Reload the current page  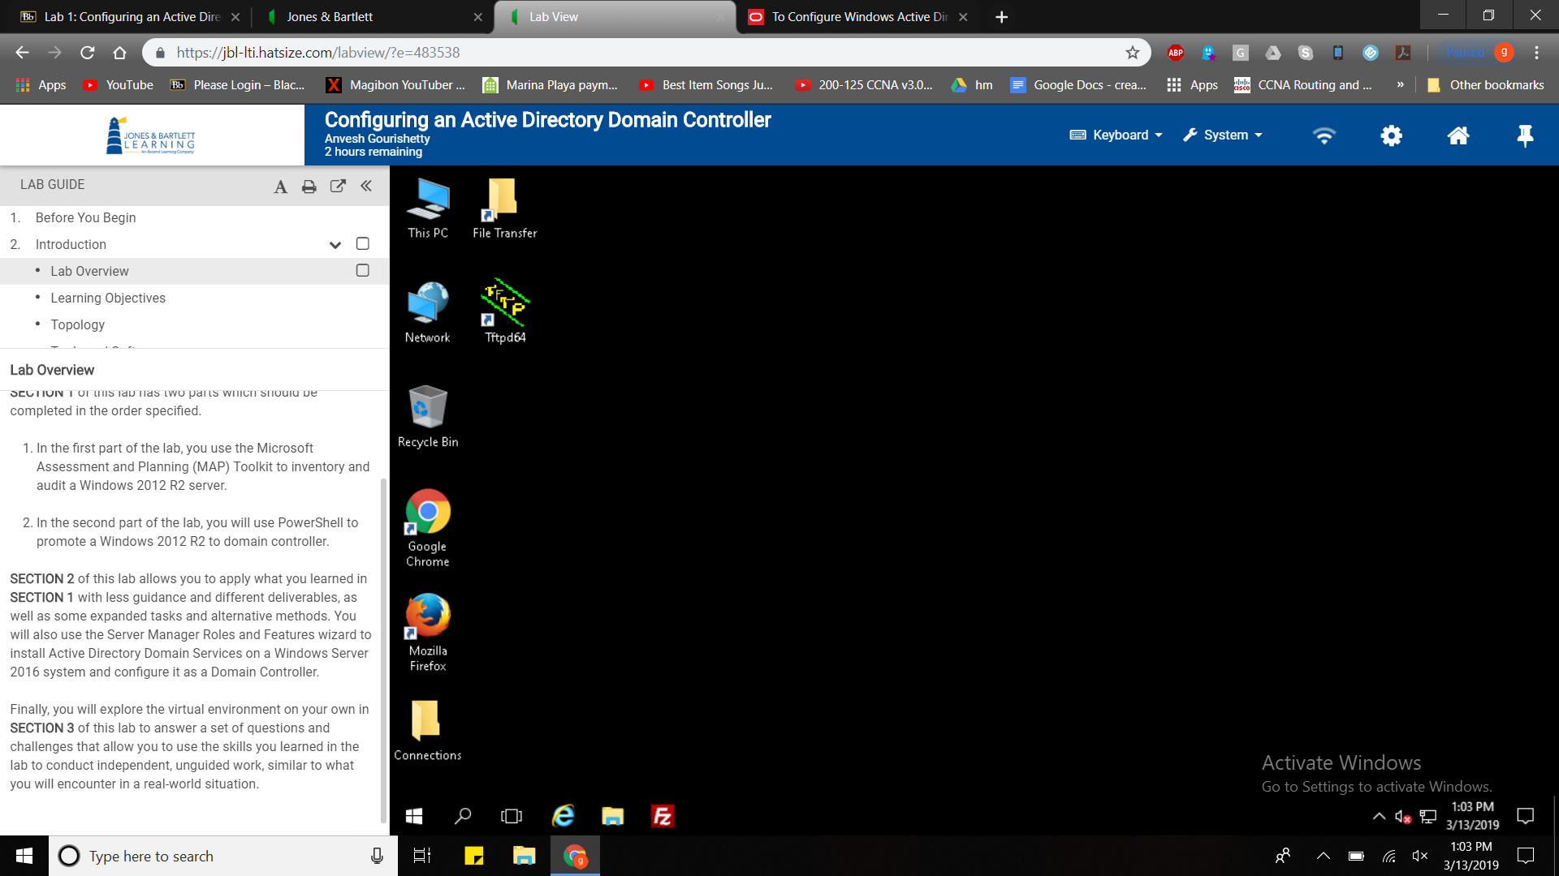pos(87,53)
